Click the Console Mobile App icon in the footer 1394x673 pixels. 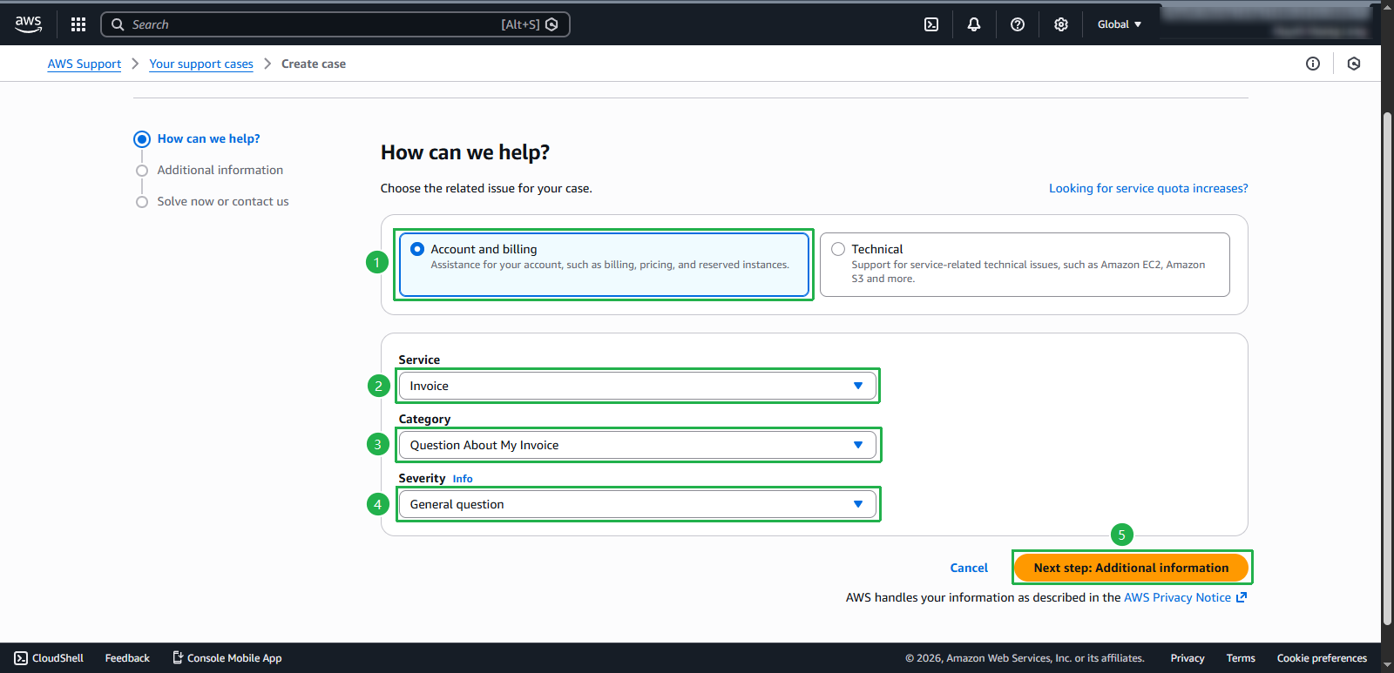pos(178,657)
